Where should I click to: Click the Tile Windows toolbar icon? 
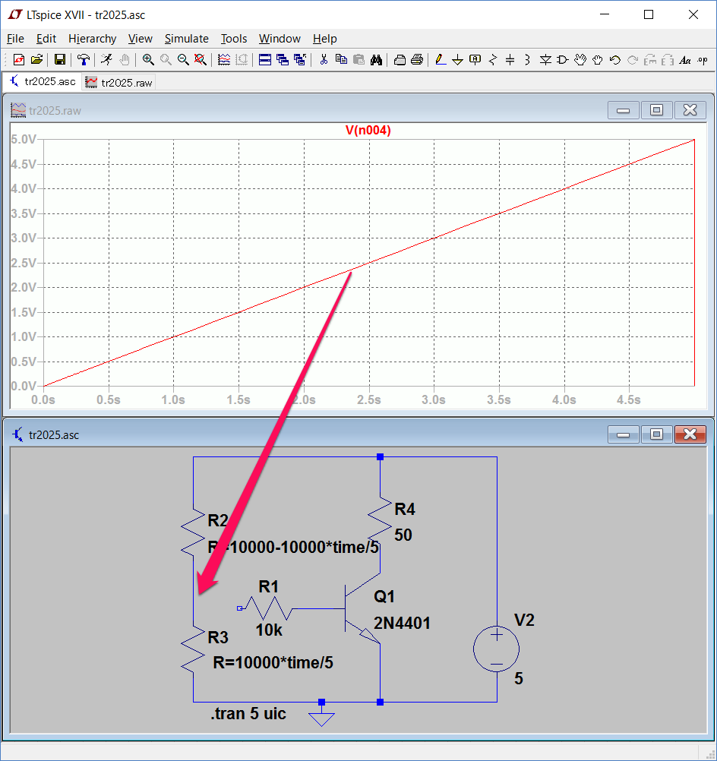coord(265,59)
